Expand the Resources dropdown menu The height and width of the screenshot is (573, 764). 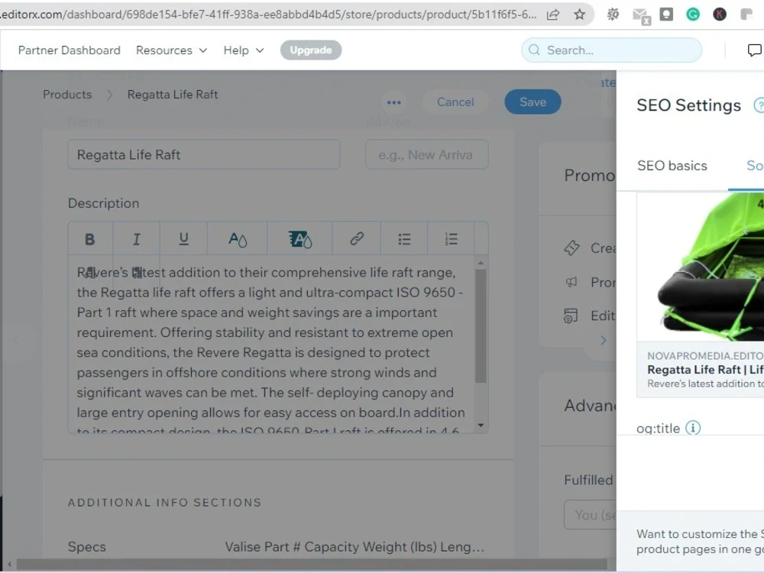tap(171, 50)
